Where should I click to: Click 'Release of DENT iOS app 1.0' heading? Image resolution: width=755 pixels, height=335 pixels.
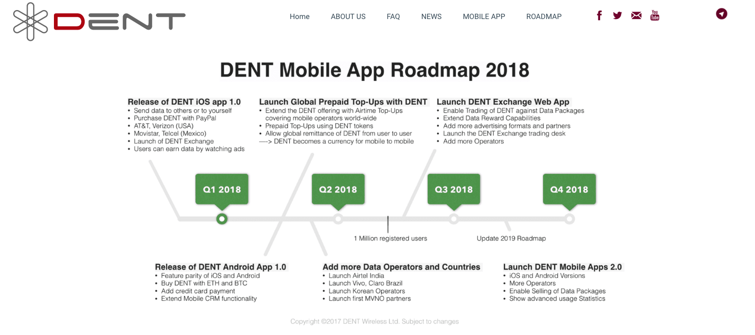(184, 101)
